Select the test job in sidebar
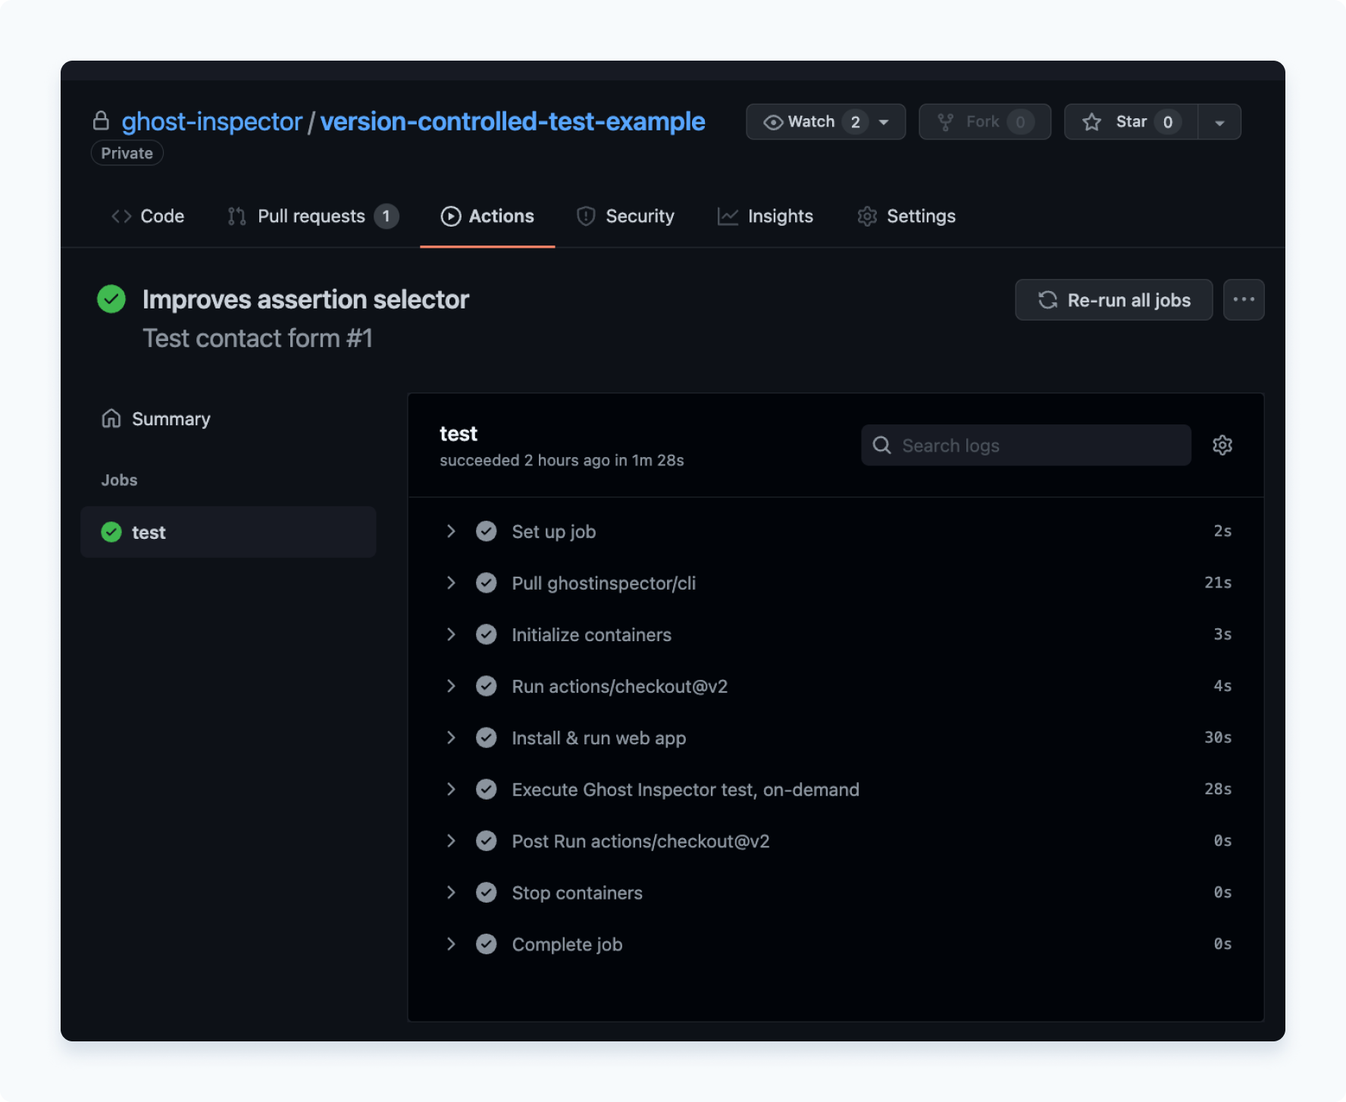This screenshot has width=1346, height=1102. pyautogui.click(x=228, y=532)
